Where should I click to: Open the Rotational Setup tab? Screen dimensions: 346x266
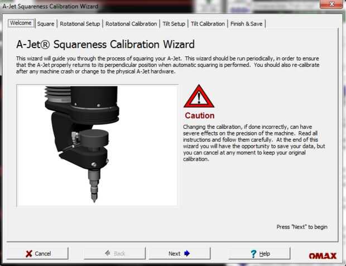point(80,24)
